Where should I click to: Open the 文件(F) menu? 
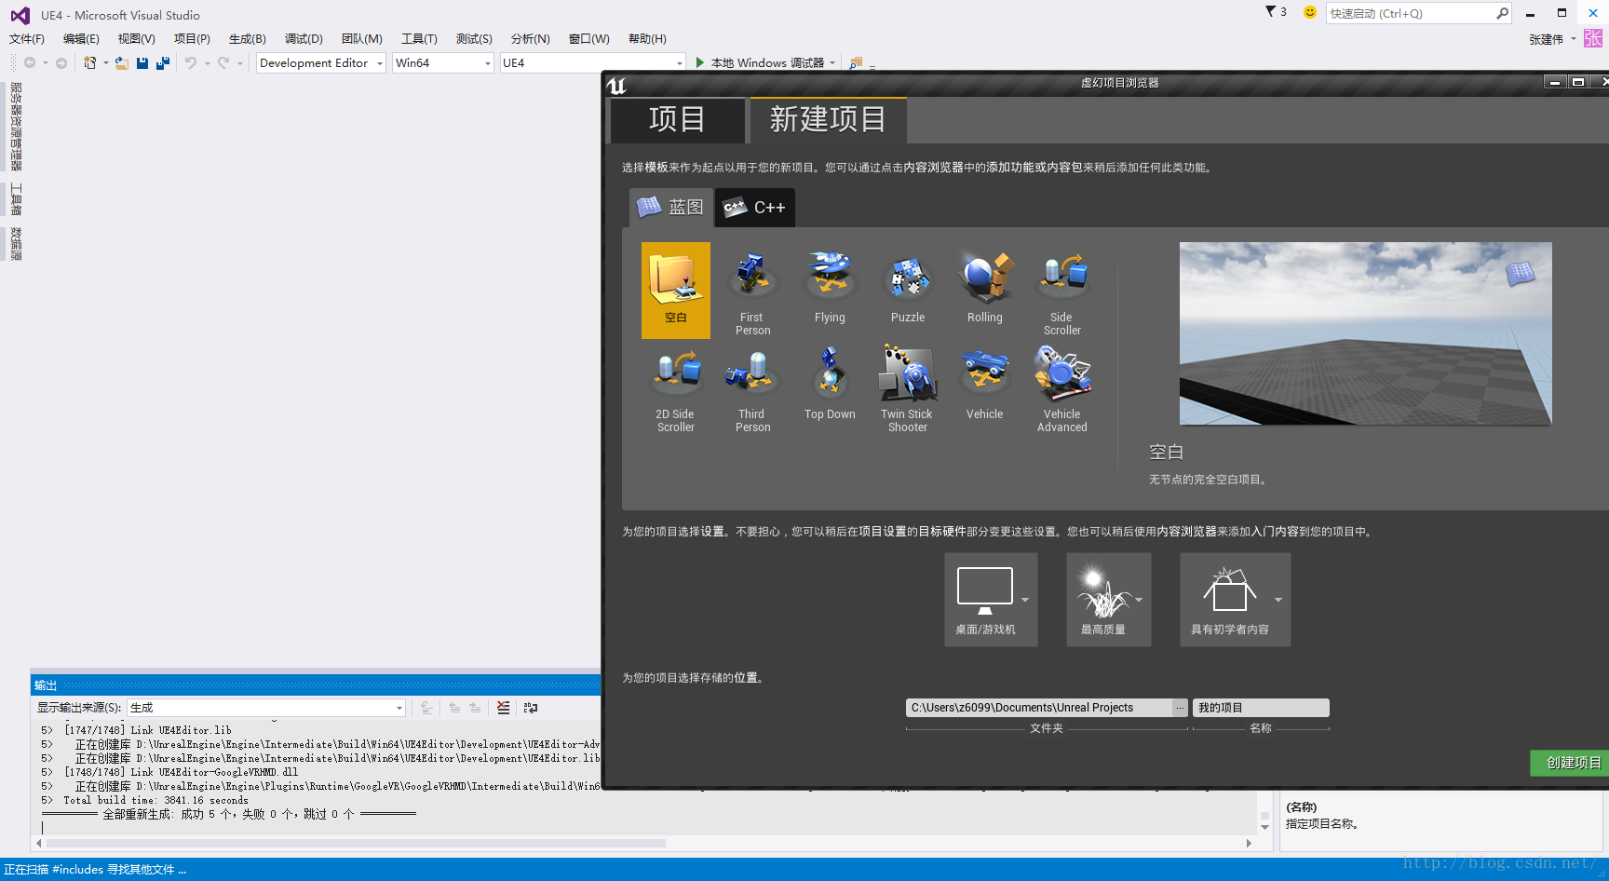(x=27, y=39)
